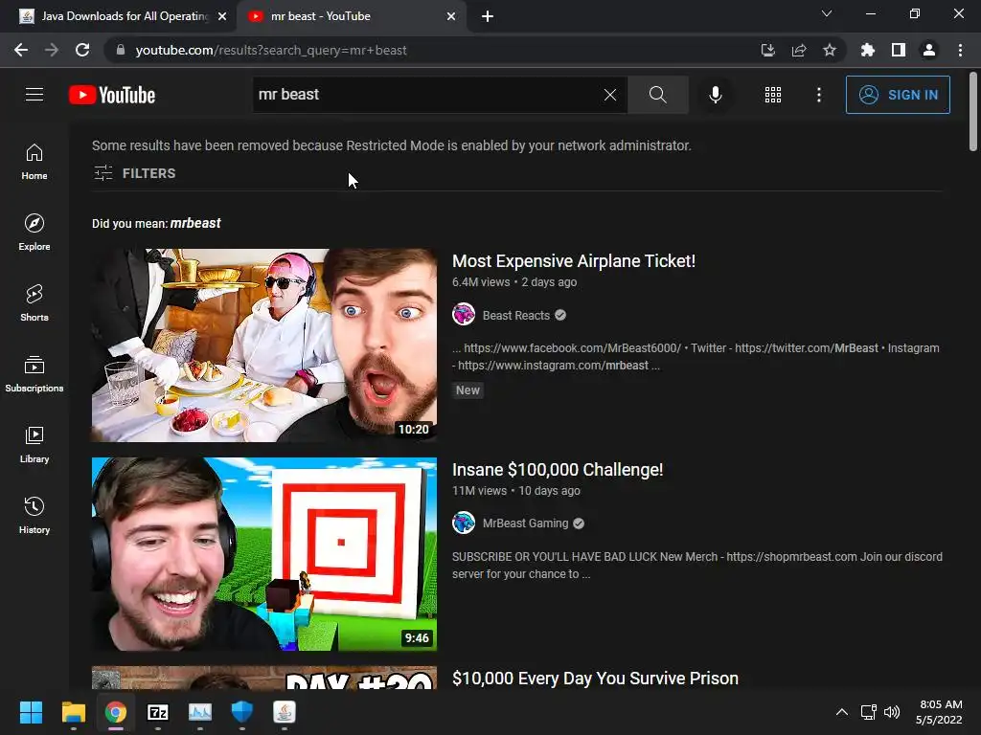Reload the current page
The width and height of the screenshot is (981, 735).
82,50
